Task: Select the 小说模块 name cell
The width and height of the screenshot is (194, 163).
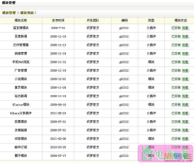Action: coord(21,79)
